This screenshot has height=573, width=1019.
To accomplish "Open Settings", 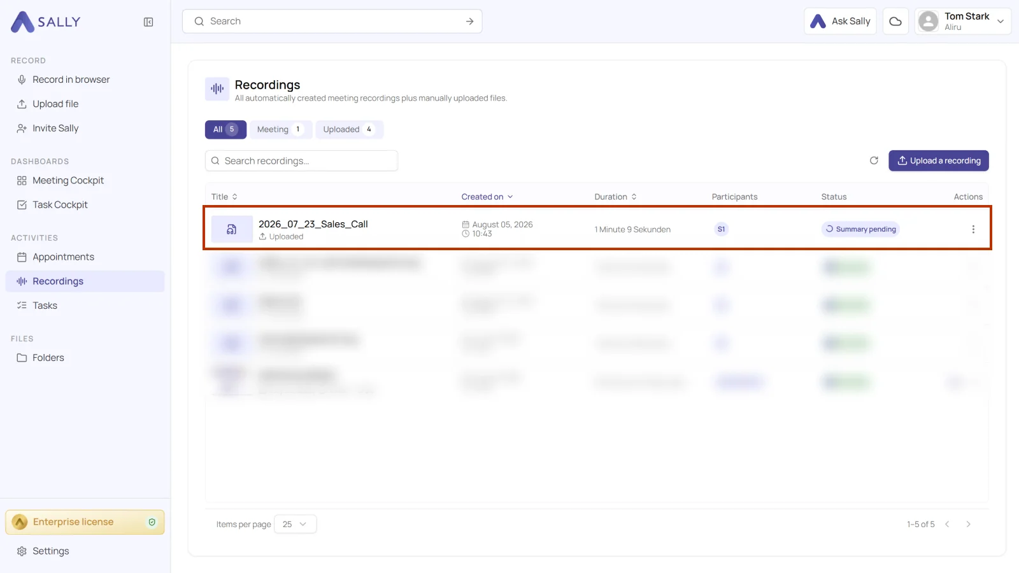I will click(x=85, y=551).
